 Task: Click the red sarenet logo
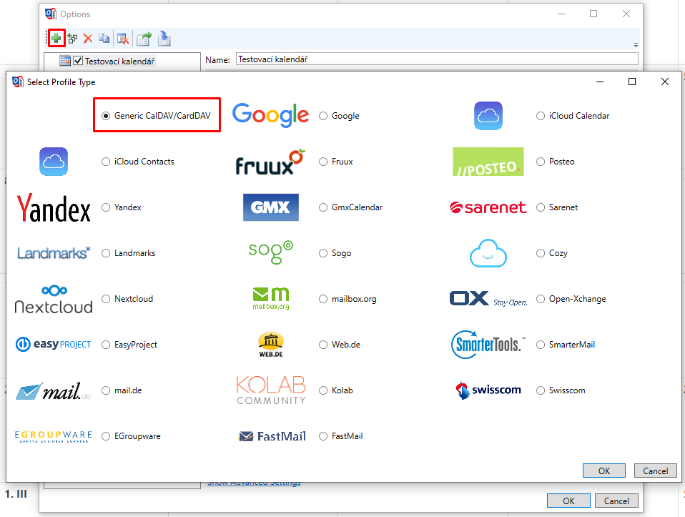(488, 207)
